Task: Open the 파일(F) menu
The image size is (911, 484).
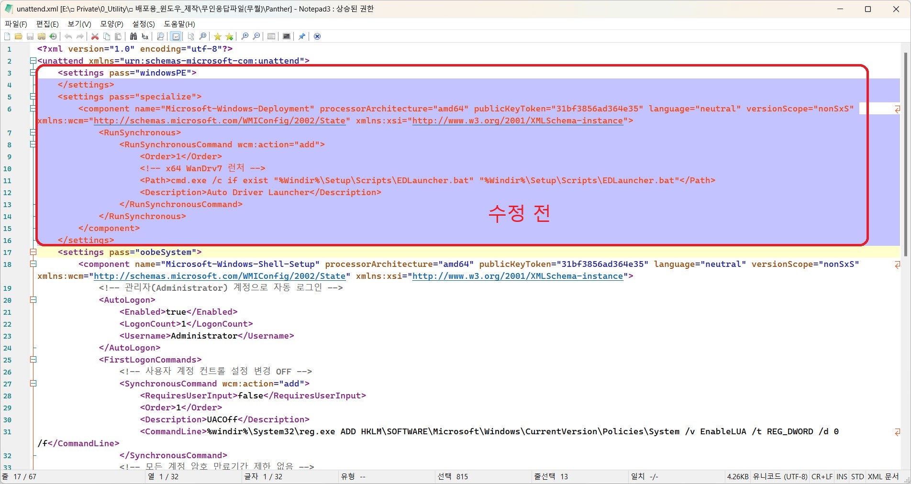Action: click(16, 24)
